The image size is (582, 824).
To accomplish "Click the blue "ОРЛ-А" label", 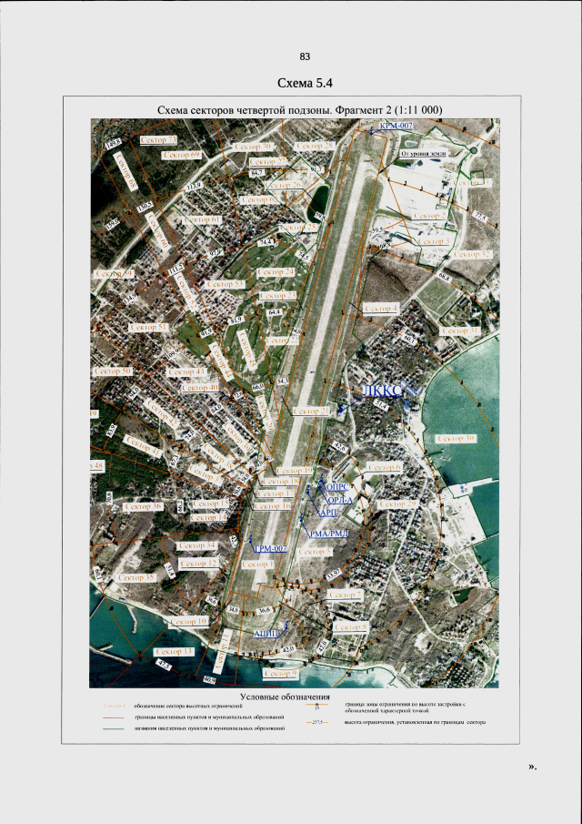I will click(x=341, y=500).
